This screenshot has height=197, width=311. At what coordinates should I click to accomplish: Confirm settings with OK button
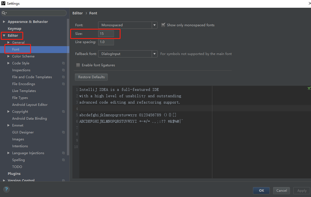261,191
